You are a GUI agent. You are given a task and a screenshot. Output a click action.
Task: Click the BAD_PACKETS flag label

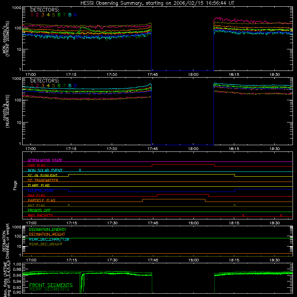point(40,215)
